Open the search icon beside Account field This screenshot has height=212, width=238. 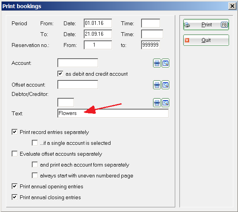166,63
